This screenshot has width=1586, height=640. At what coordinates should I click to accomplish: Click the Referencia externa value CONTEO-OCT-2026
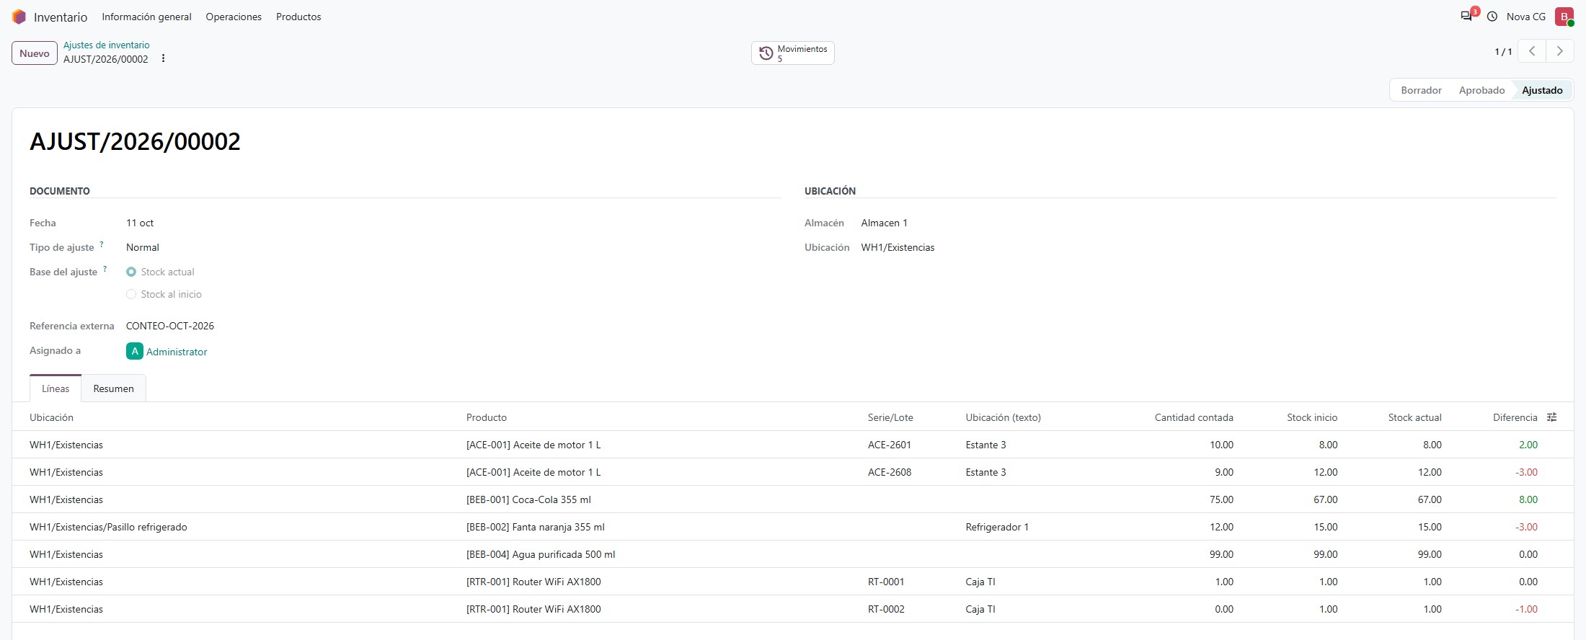170,326
